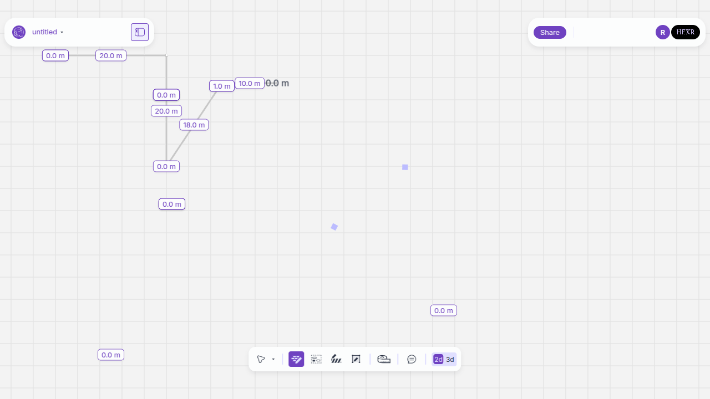Edit the 18.0 m dimension label

[x=194, y=125]
